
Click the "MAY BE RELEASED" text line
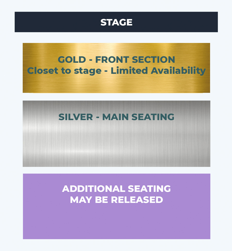116,200
